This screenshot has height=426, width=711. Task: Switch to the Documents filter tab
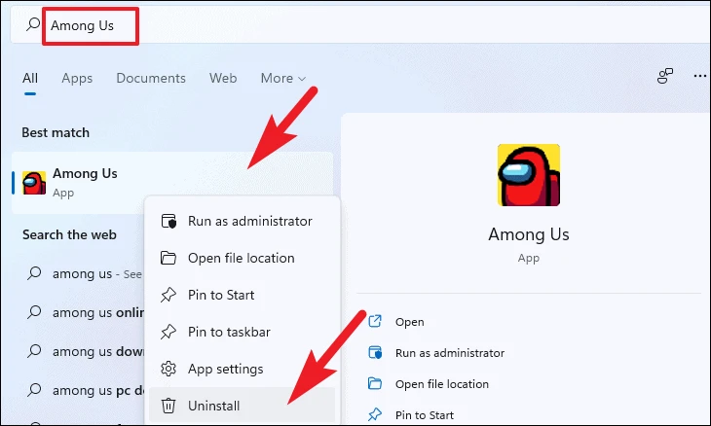tap(151, 78)
